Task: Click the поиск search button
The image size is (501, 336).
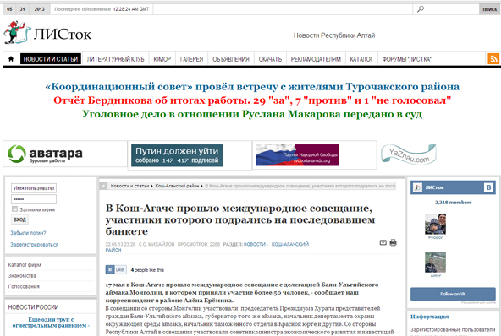Action: point(489,9)
